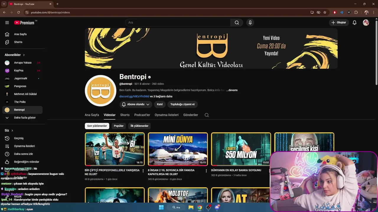Open Chrome extensions puzzle icon
Image resolution: width=378 pixels, height=212 pixels.
tap(356, 12)
